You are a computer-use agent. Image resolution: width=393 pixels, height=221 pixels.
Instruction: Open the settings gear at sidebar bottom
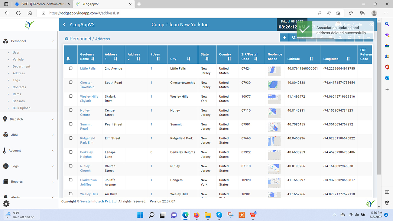[6, 203]
